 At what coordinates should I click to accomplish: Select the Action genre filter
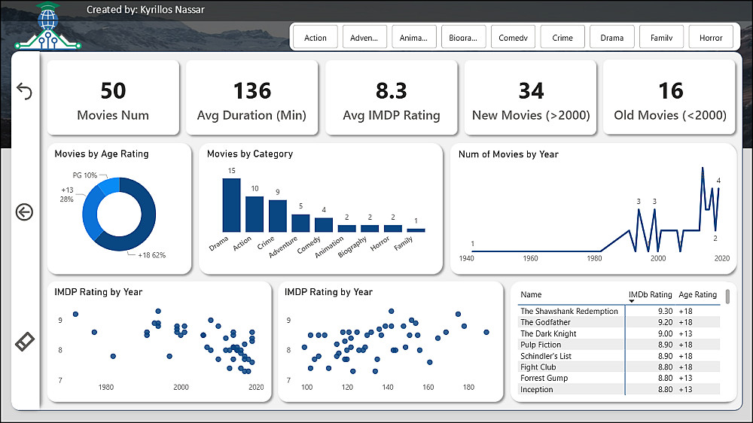pos(315,38)
